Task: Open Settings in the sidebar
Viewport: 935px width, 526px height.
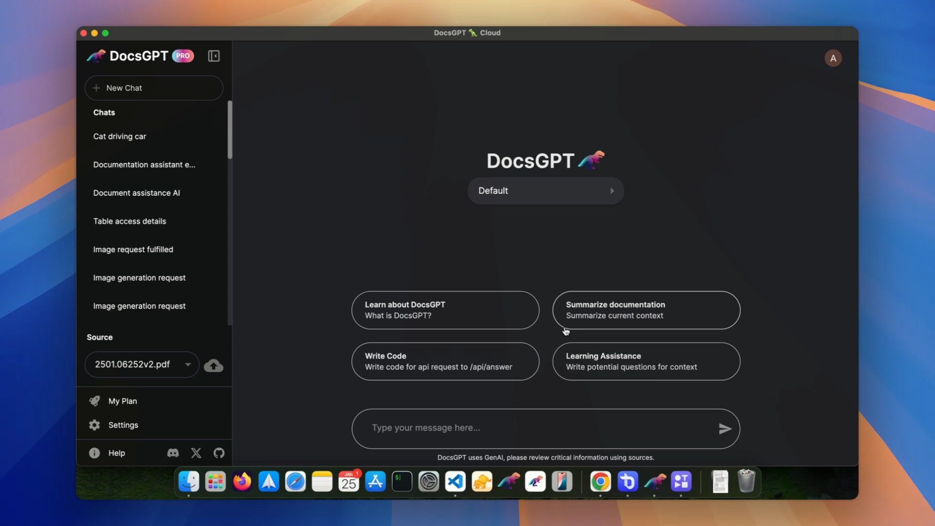Action: pos(123,425)
